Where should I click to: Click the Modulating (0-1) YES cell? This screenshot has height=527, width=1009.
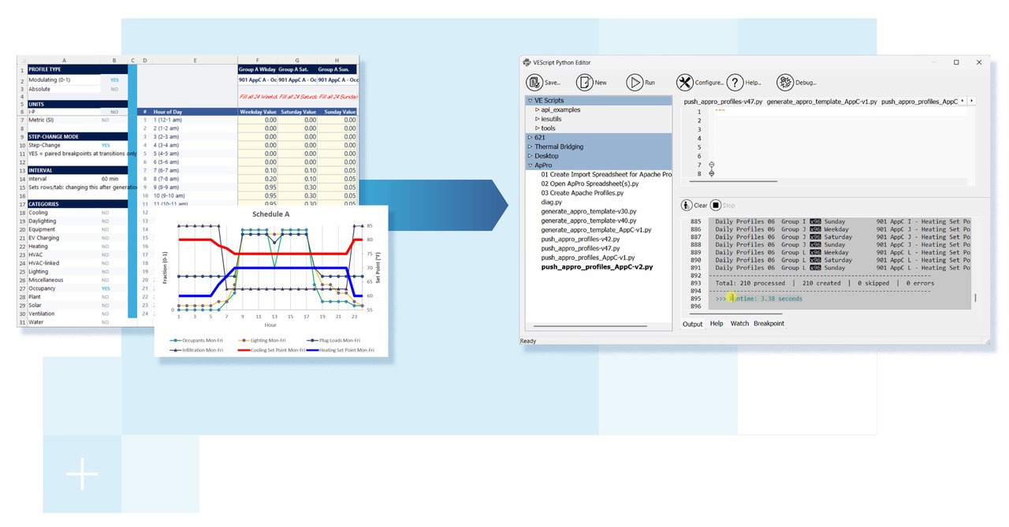(114, 80)
